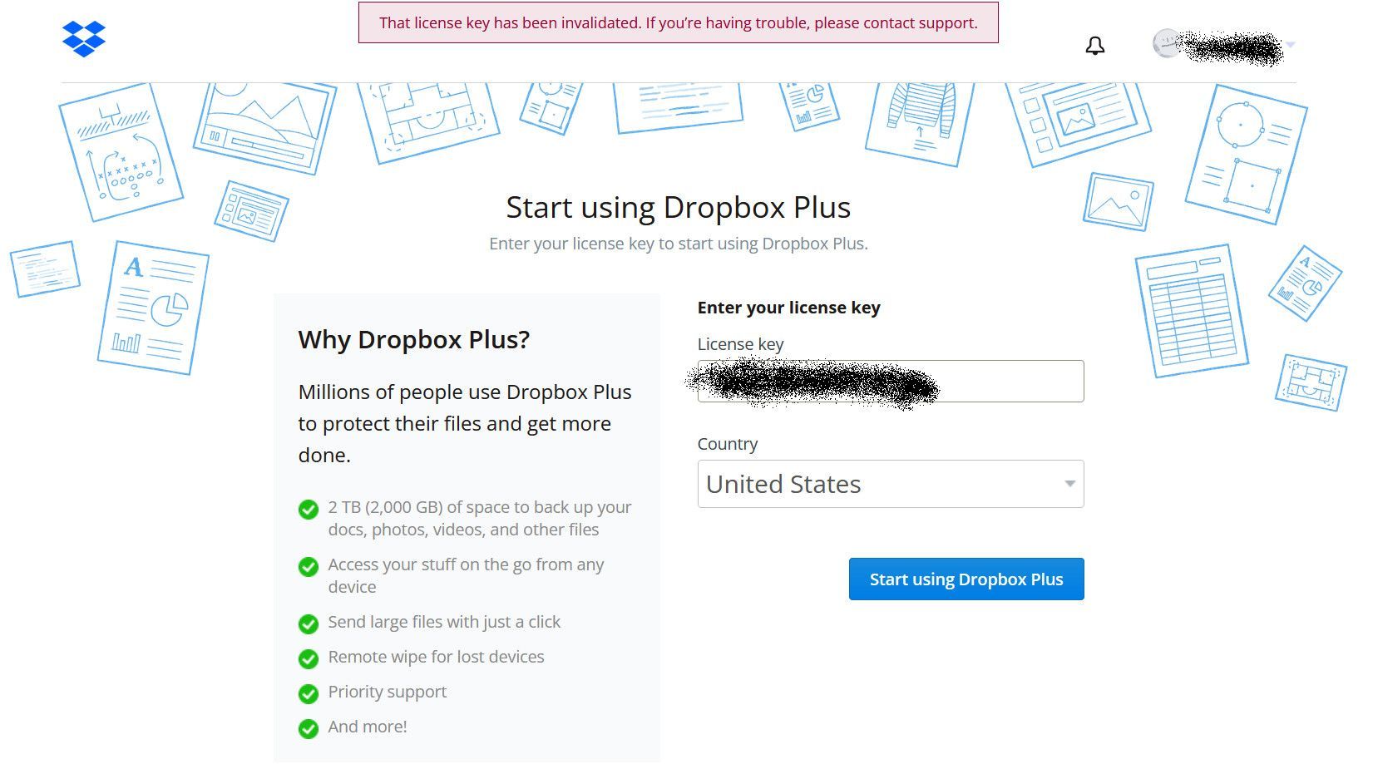Select the invalidated license key error message
The image size is (1373, 764).
tap(678, 23)
